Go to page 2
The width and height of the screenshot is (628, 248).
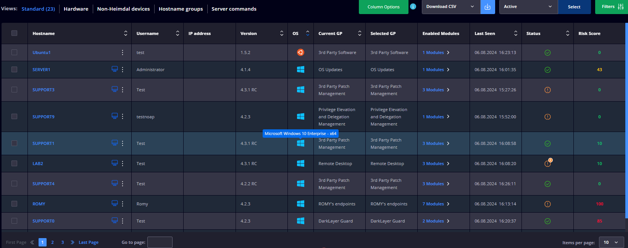[52, 242]
